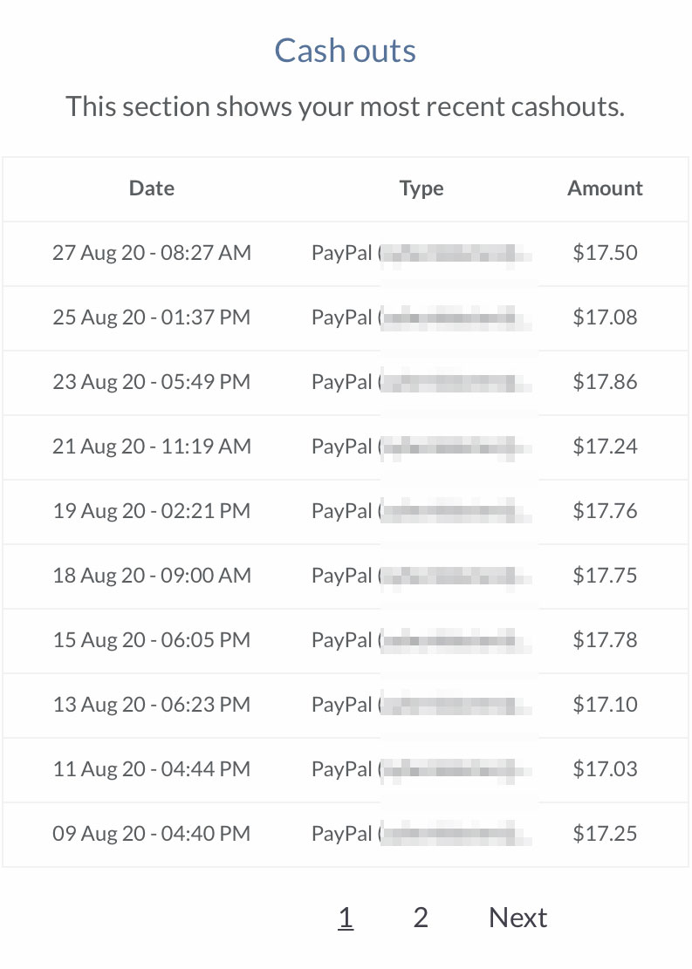The height and width of the screenshot is (969, 692).
Task: Click the $17.08 amount cell
Action: click(x=605, y=317)
